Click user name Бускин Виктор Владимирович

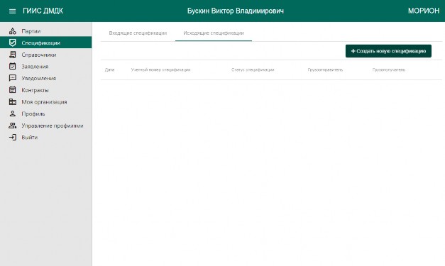pos(235,11)
